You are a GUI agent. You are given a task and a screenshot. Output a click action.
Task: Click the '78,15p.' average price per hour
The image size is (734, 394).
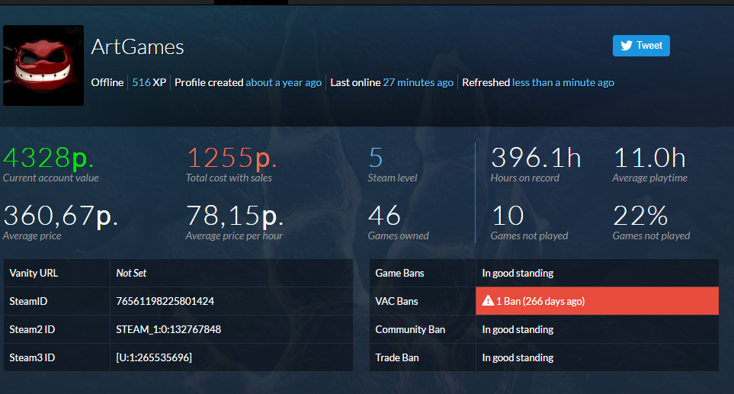[x=235, y=216]
